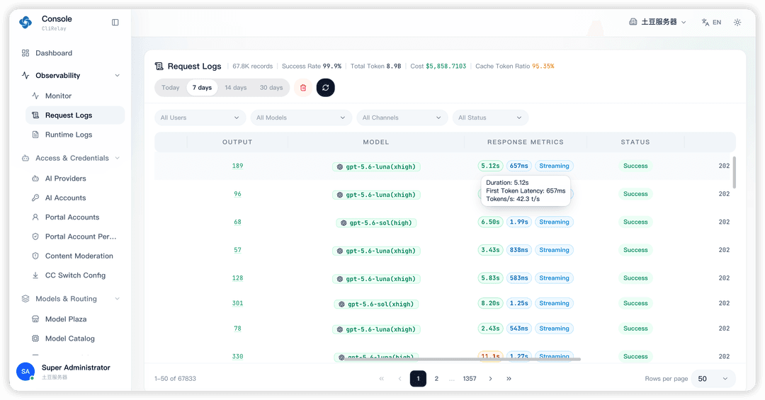The height and width of the screenshot is (400, 765).
Task: Click AI Accounts key icon
Action: pos(35,198)
